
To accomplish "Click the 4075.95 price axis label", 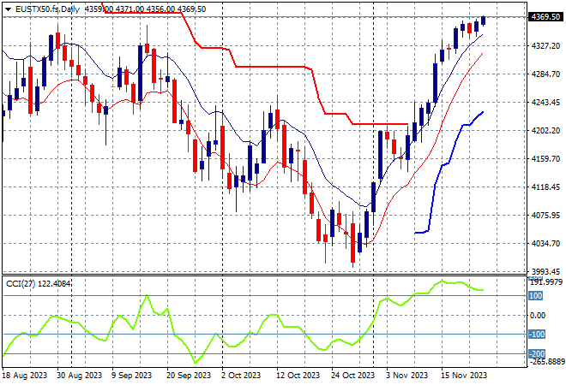I will pyautogui.click(x=545, y=216).
